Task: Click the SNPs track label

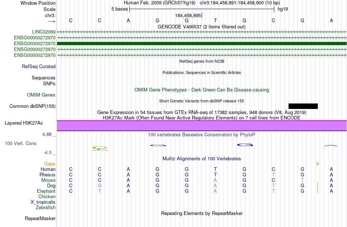Action: point(49,84)
